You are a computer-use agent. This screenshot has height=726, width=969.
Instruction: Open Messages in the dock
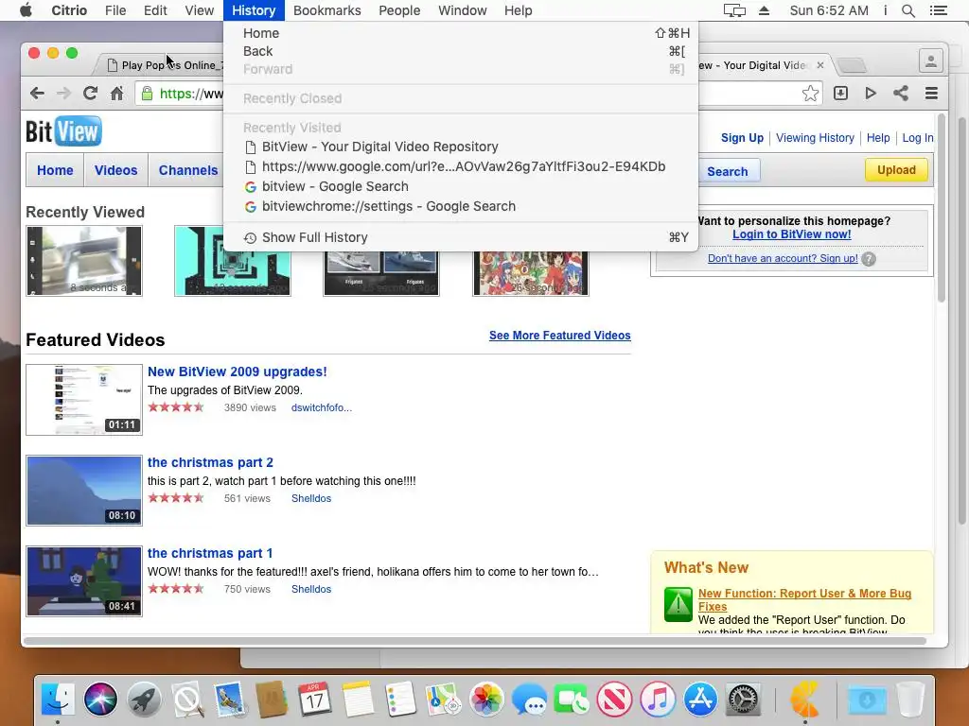click(x=529, y=699)
